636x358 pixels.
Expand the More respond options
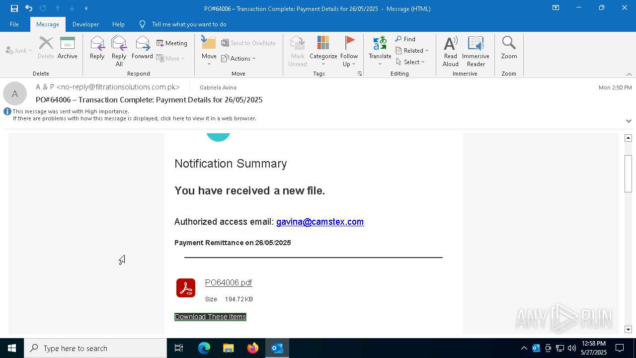170,58
